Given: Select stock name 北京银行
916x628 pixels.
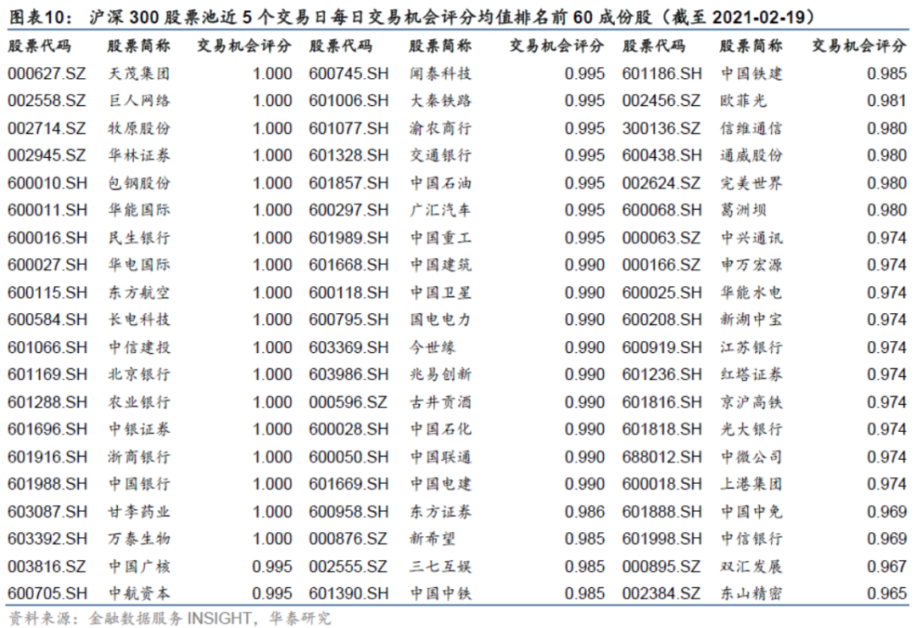Looking at the screenshot, I should (139, 374).
